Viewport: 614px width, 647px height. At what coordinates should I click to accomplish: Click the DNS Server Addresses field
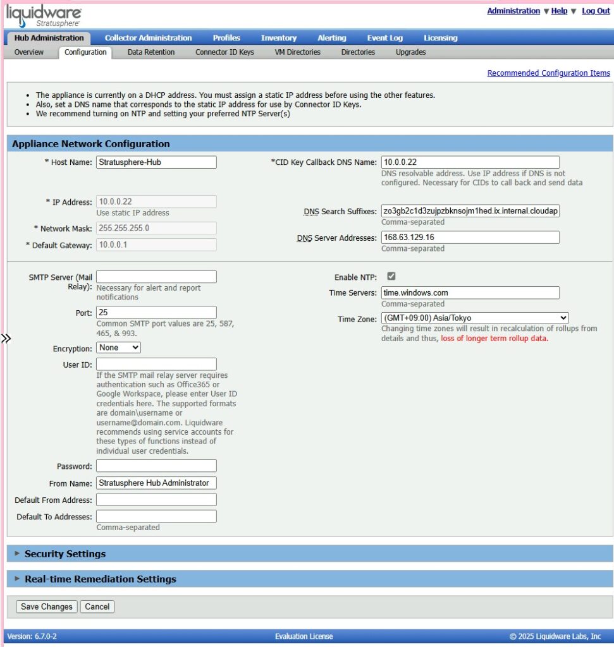470,238
